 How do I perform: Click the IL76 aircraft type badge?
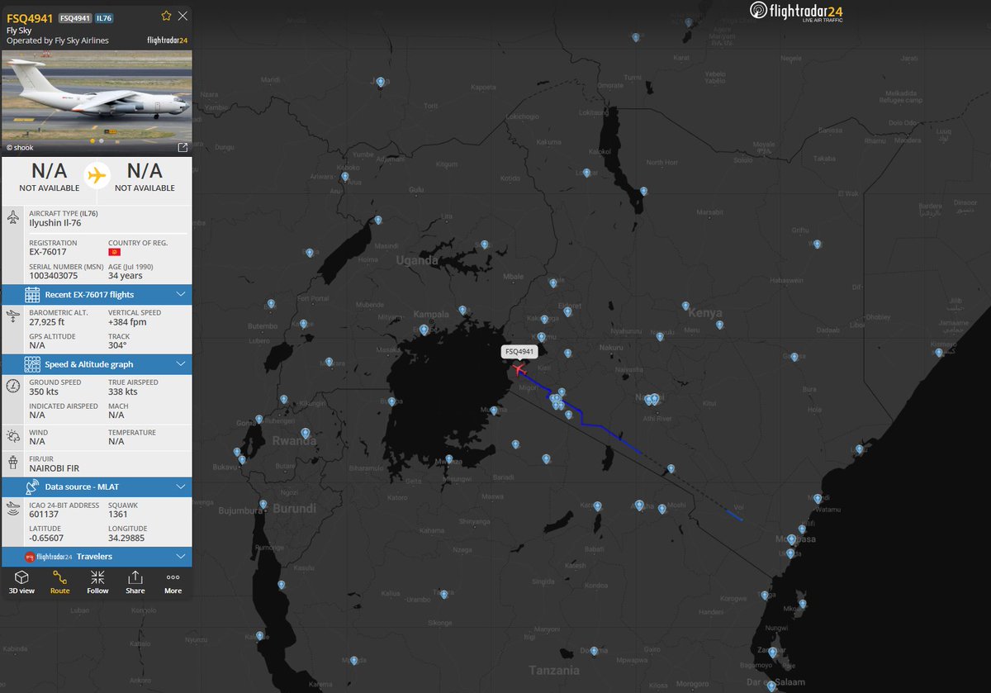click(x=104, y=18)
